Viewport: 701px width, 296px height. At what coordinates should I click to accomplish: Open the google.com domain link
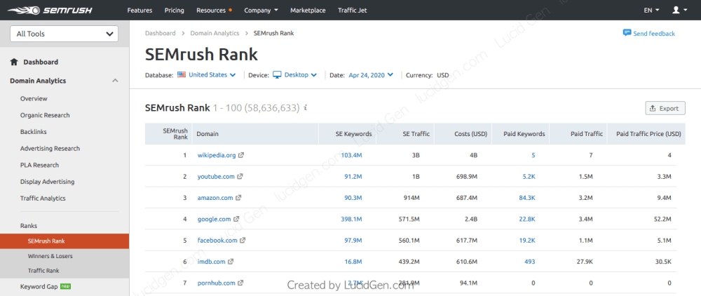pyautogui.click(x=214, y=219)
